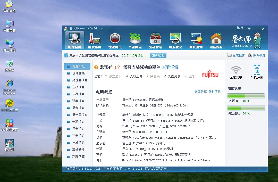Click the 主硬盘 MHZ2080BH G2 row
The image size is (278, 182).
[132, 132]
